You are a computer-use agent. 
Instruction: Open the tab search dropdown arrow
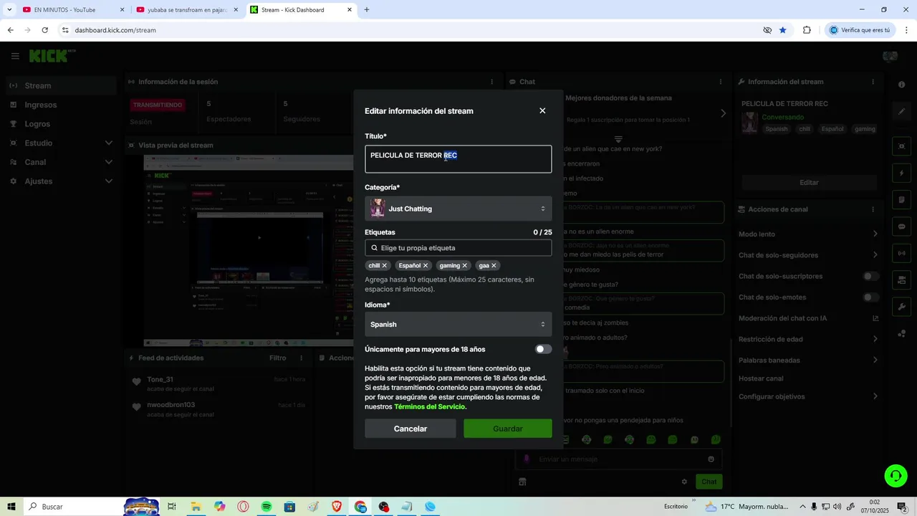point(9,10)
